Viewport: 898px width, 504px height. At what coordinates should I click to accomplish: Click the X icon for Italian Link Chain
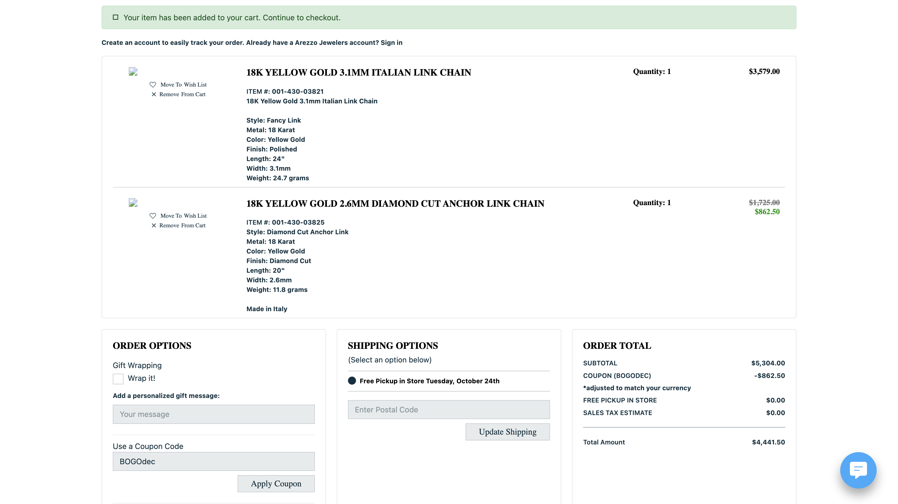(154, 94)
